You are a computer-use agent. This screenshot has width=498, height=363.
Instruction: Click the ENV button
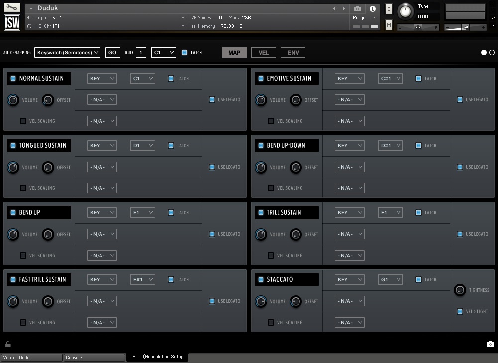coord(293,52)
